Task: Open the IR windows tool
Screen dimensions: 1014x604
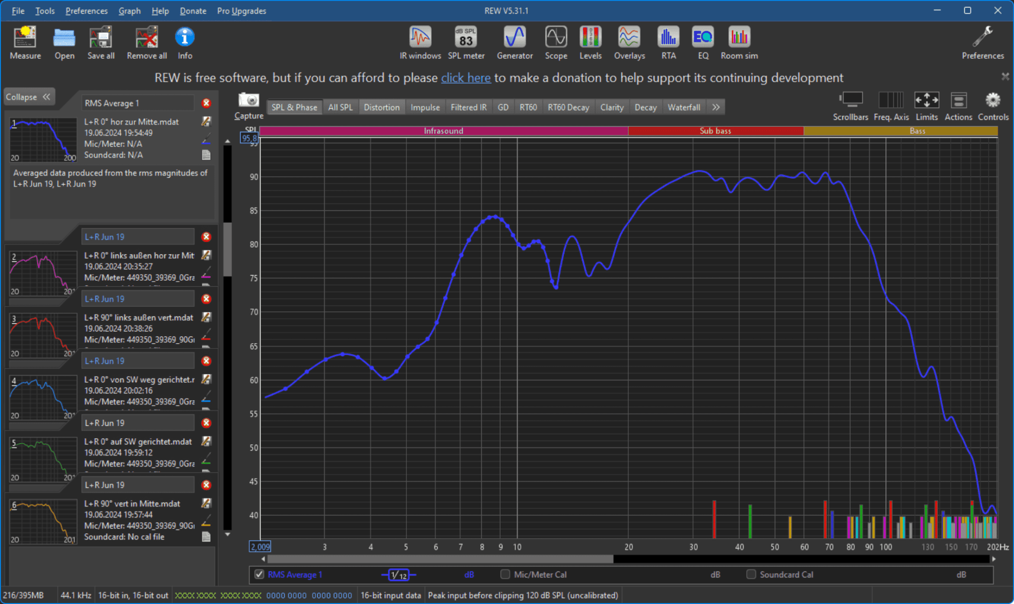Action: (420, 43)
